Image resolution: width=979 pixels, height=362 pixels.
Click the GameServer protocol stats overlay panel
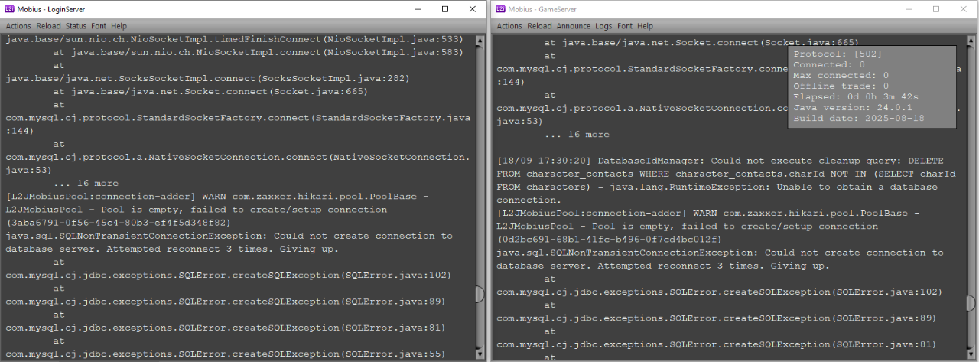tap(872, 86)
